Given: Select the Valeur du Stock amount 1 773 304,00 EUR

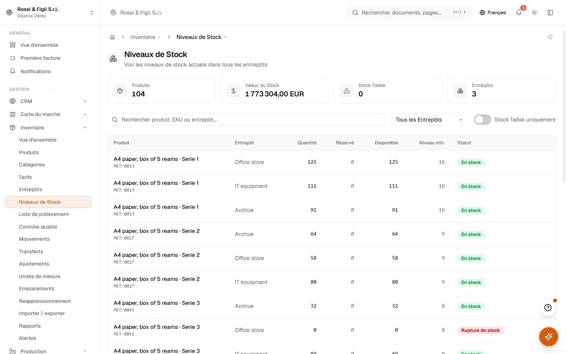Looking at the screenshot, I should (274, 94).
